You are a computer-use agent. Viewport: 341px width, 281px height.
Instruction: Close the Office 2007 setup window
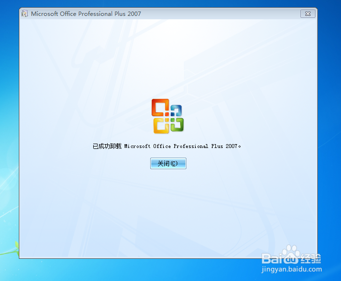point(308,14)
